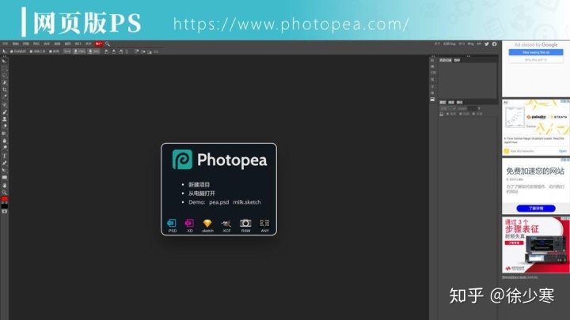Screen dimensions: 570x320
Task: Click the .sketch diamond icon
Action: [207, 223]
